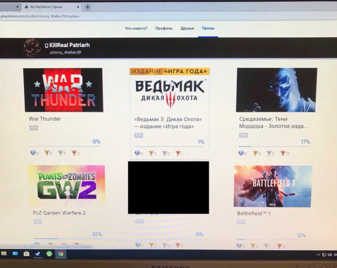The image size is (337, 268).
Task: Click the green phone app taskbar icon
Action: 49,254
